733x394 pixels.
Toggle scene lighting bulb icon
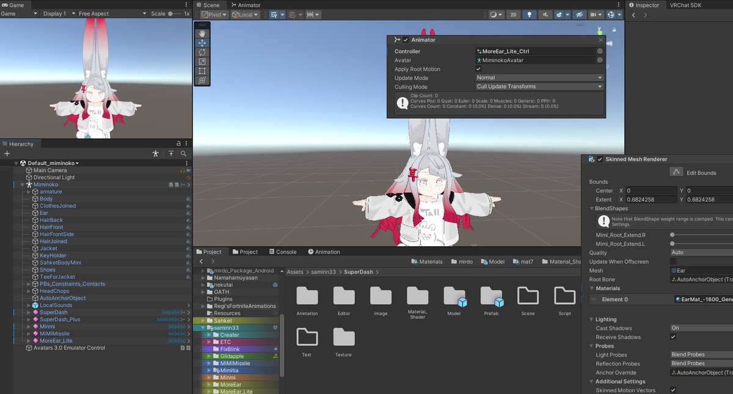click(x=530, y=15)
